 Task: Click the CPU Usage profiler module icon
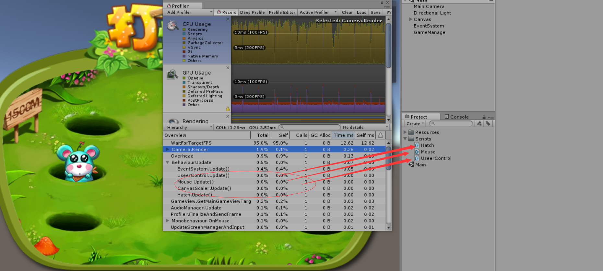(173, 25)
